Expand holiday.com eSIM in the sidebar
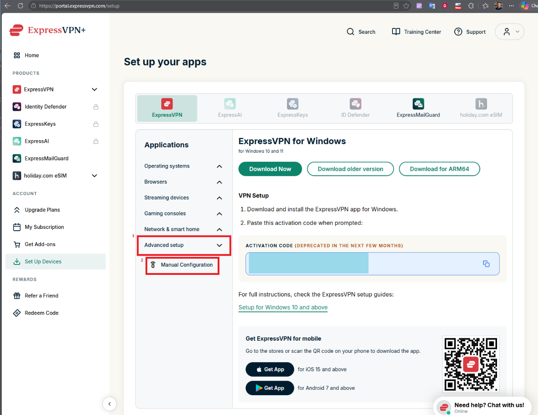 pos(94,176)
